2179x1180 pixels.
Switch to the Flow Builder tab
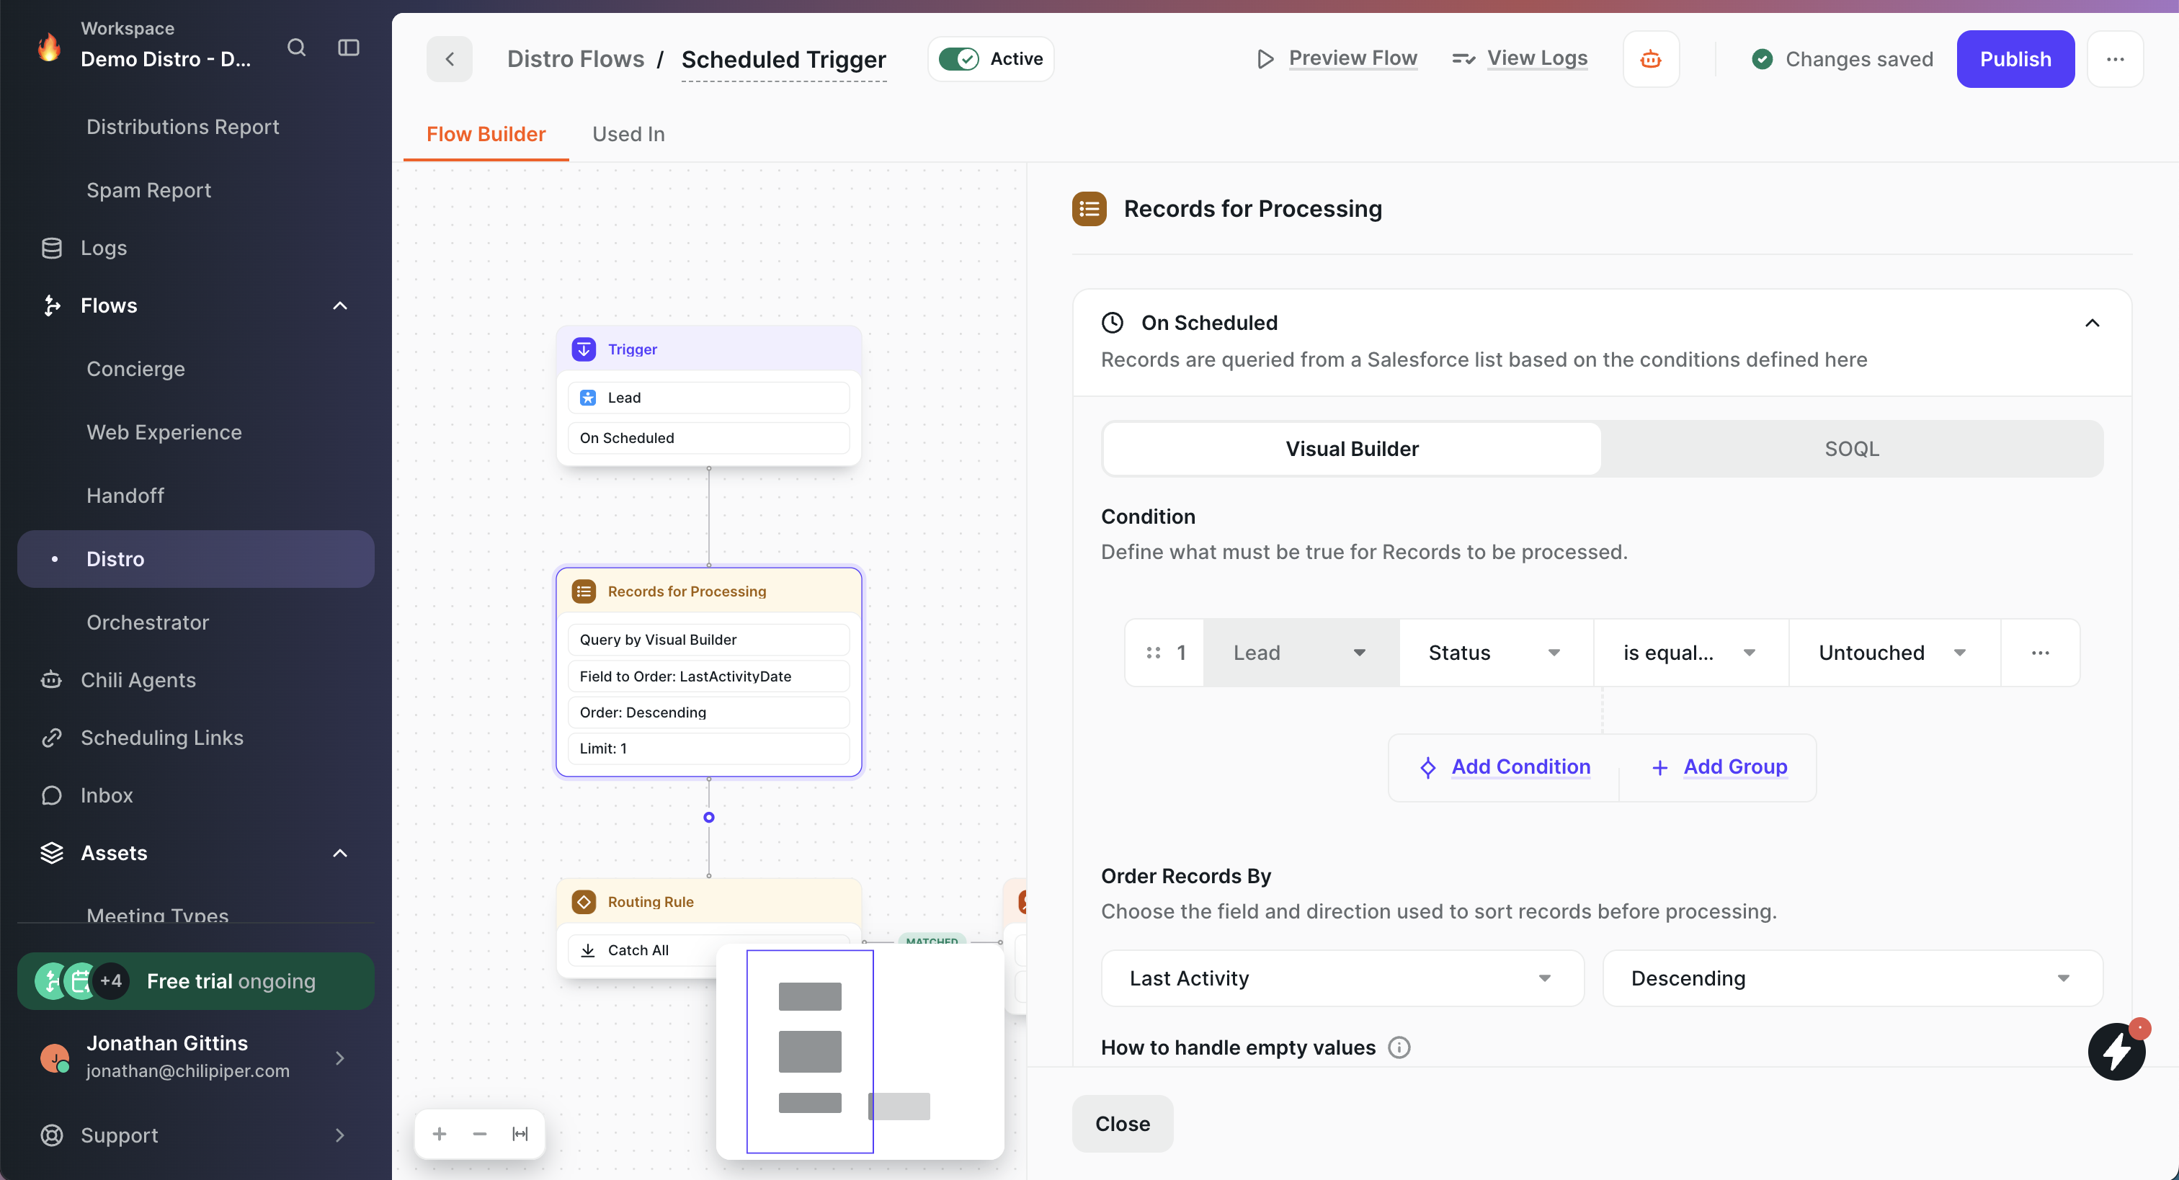point(486,134)
